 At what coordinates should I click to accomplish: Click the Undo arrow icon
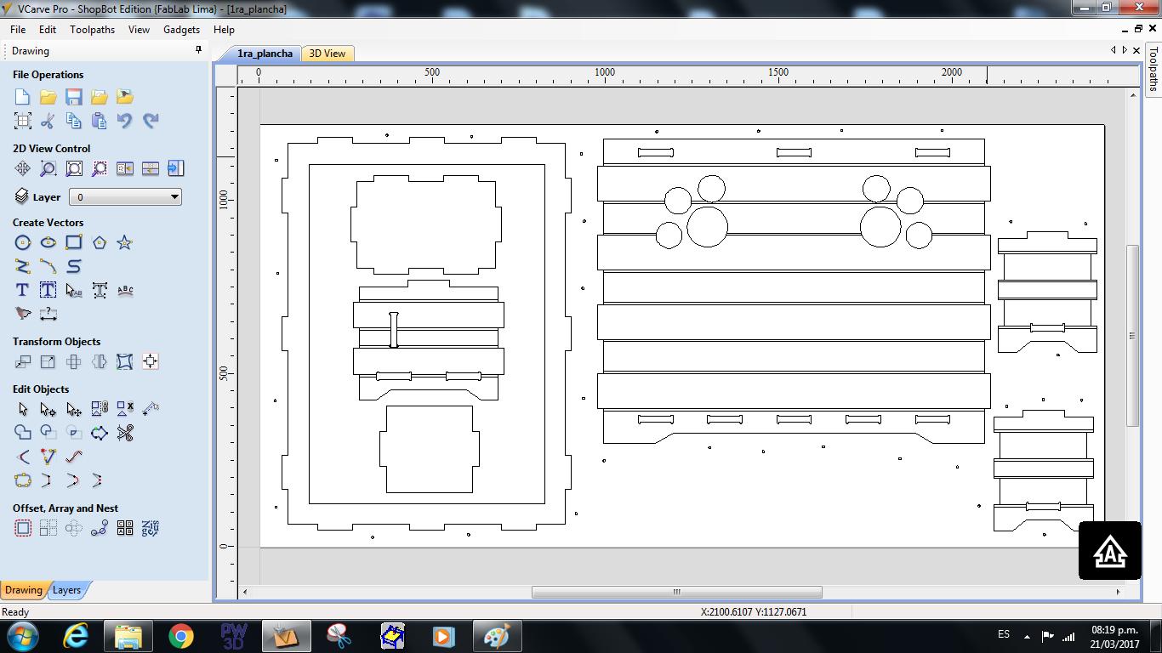click(125, 121)
